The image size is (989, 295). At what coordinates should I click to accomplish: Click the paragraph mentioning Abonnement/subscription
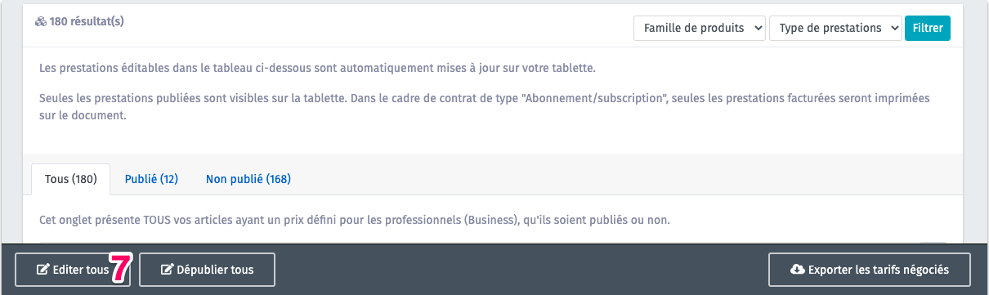pyautogui.click(x=485, y=107)
